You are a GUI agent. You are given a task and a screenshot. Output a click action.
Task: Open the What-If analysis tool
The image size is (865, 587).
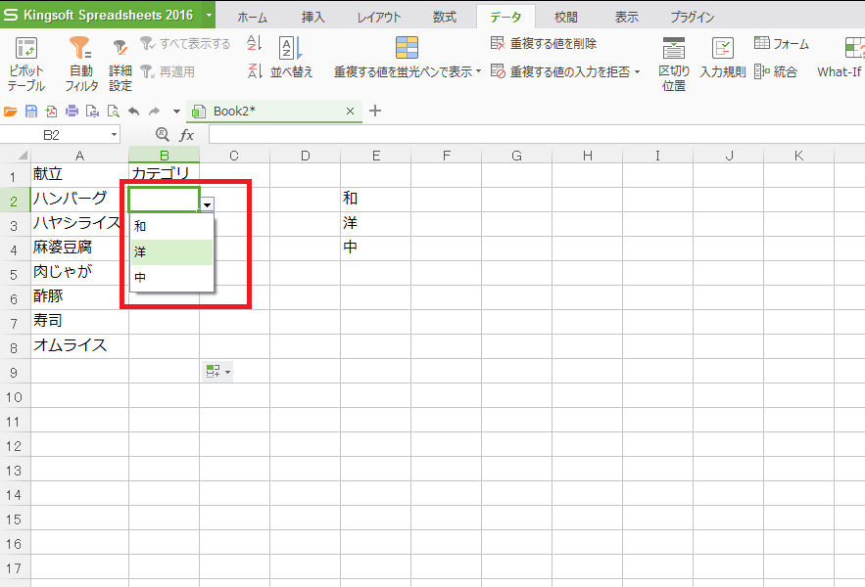841,58
